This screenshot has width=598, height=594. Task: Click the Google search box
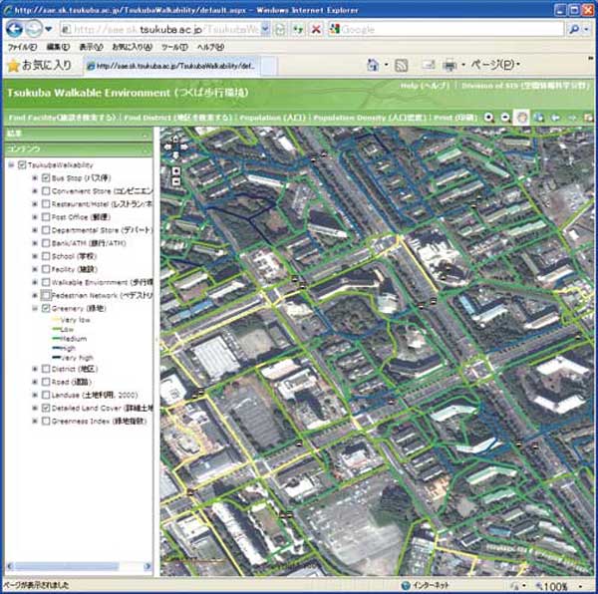pos(447,29)
